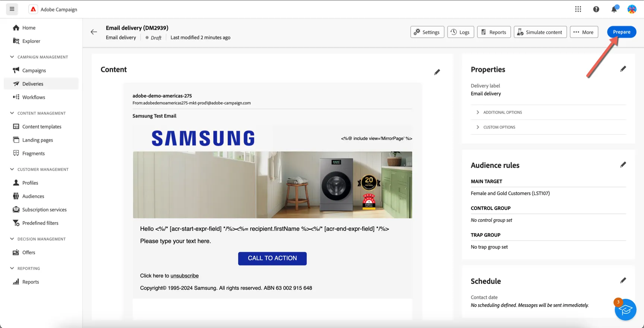Open Subscription services

tap(41, 210)
